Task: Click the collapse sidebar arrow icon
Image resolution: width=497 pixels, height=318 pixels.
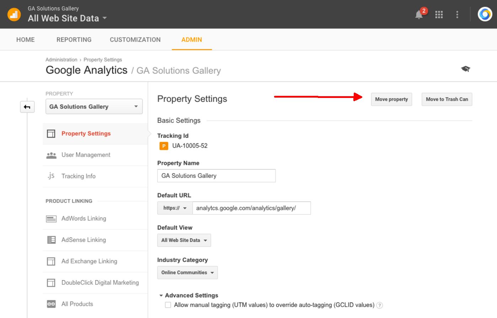Action: pyautogui.click(x=27, y=106)
